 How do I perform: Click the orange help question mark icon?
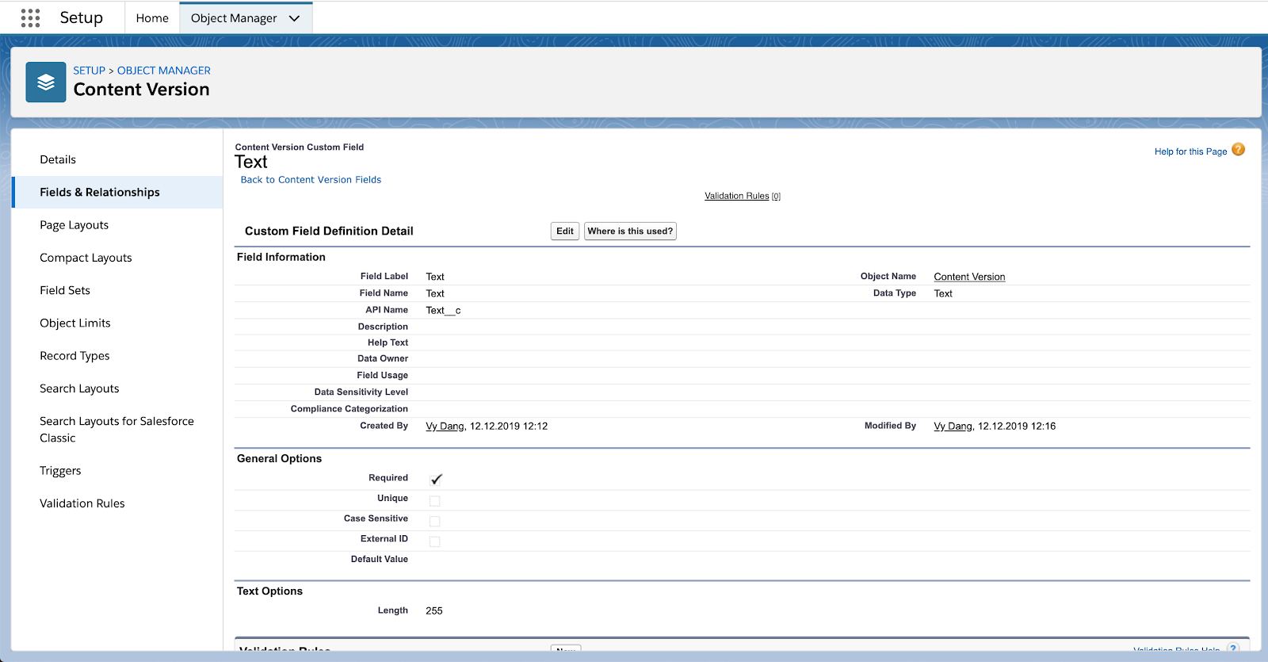[1238, 149]
